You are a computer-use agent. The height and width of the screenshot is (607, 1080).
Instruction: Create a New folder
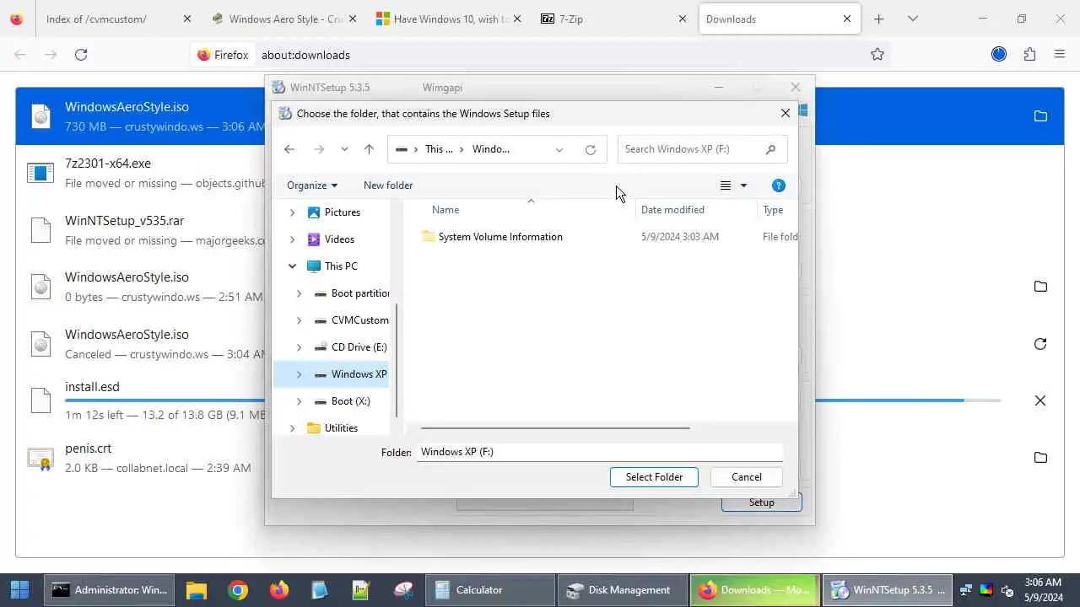388,185
